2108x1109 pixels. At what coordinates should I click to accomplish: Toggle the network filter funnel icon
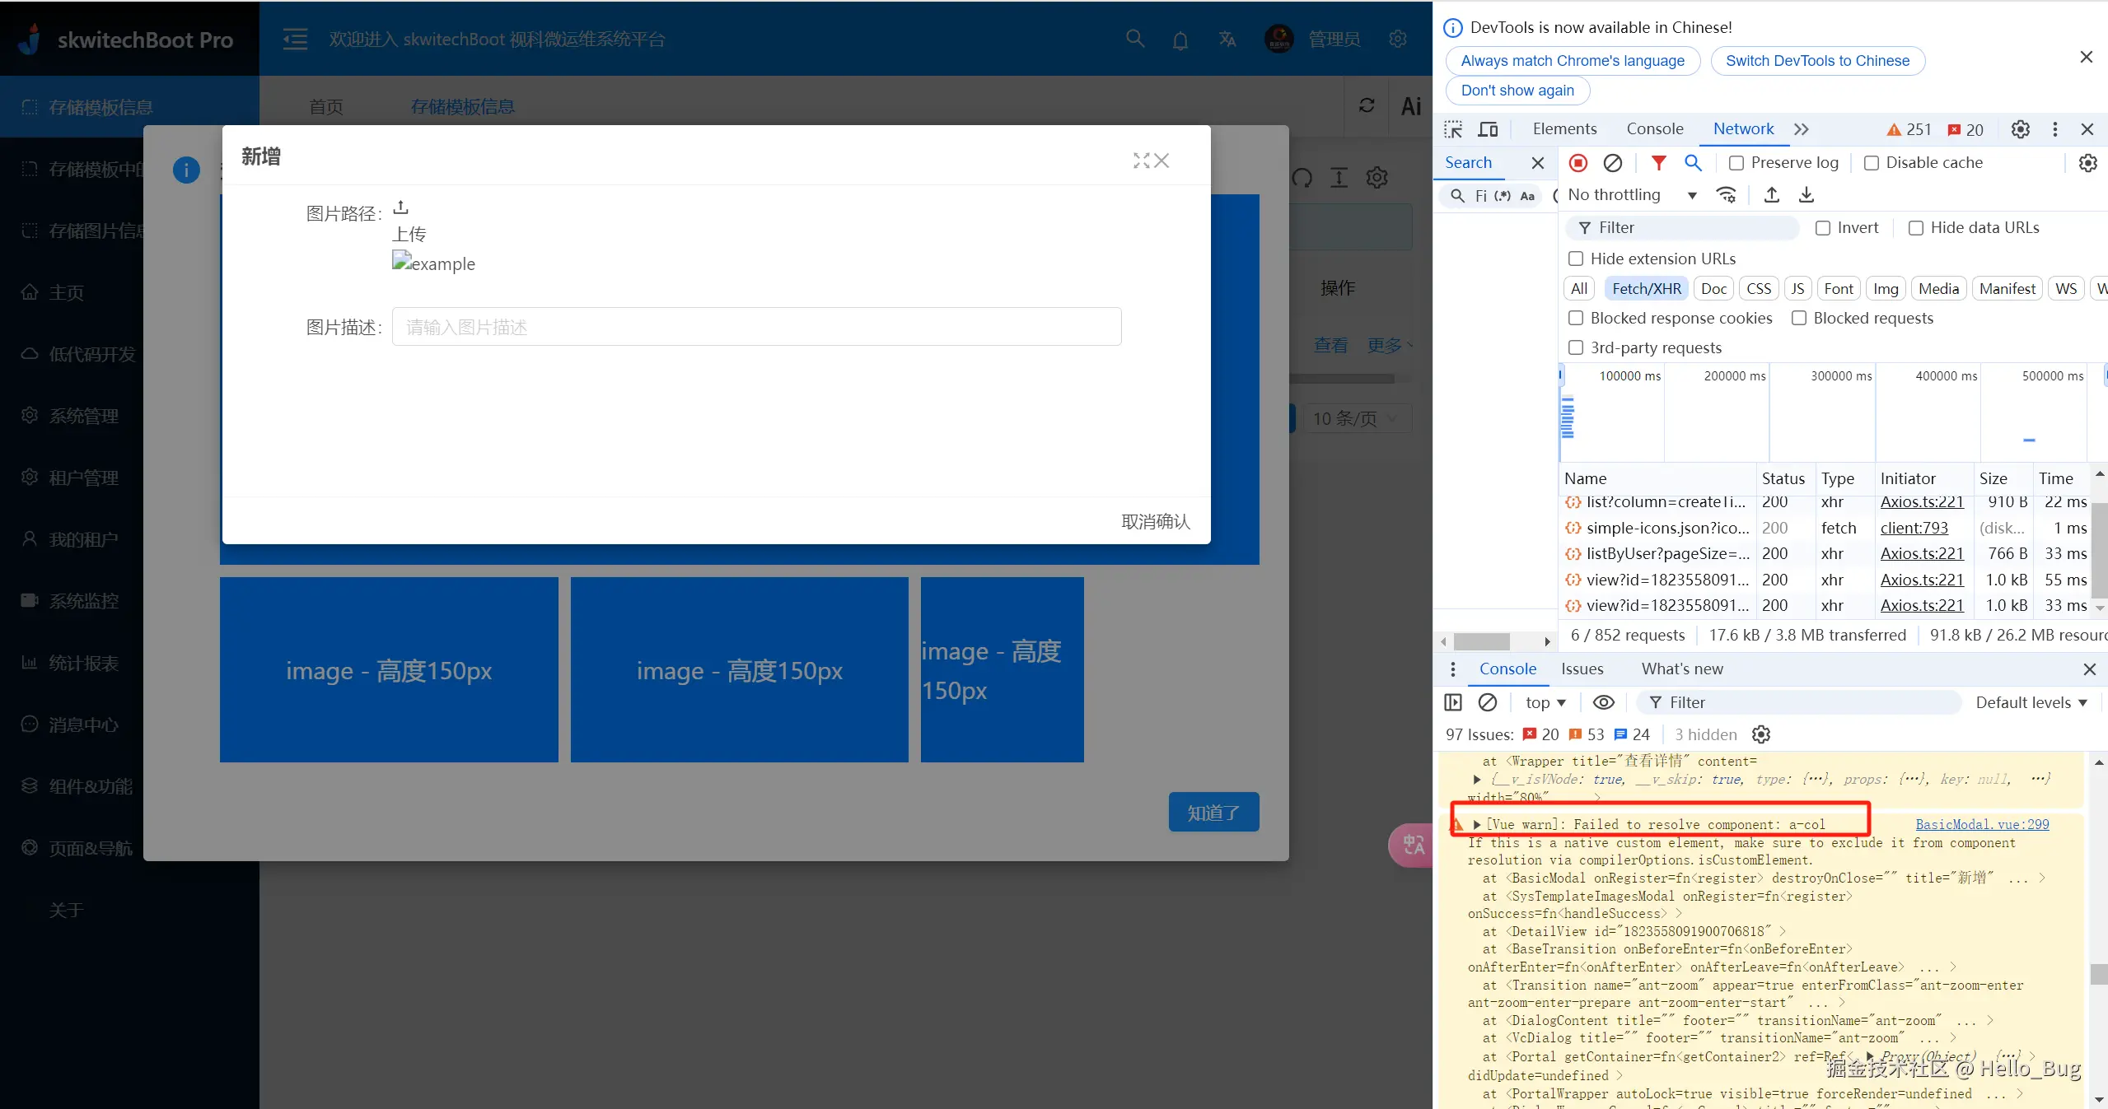coord(1658,163)
